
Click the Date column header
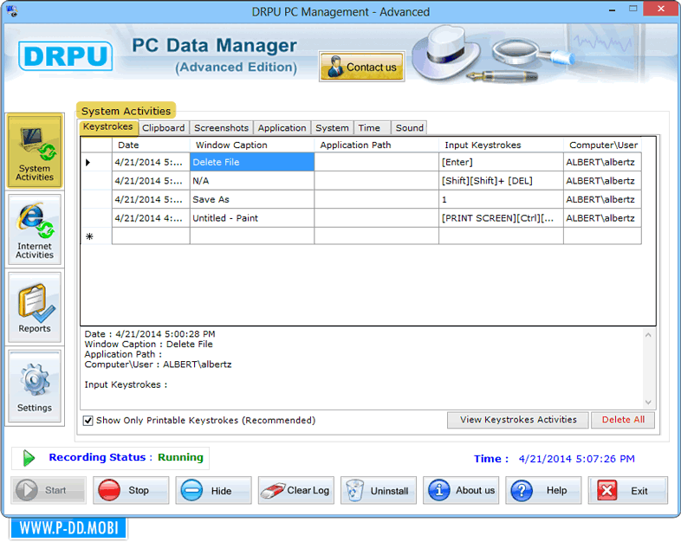coord(151,145)
